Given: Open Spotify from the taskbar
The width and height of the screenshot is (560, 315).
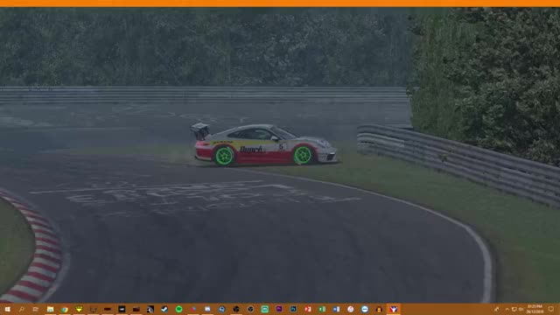Looking at the screenshot, I should click(x=178, y=309).
